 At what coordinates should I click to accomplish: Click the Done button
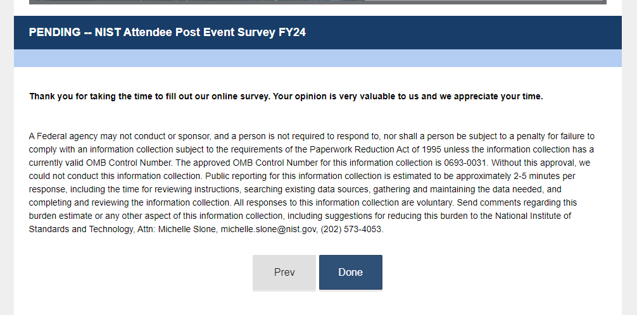click(x=350, y=272)
